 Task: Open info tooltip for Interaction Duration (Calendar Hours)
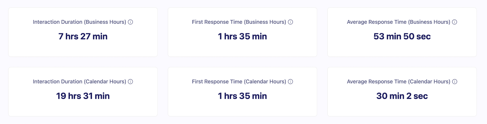(130, 81)
